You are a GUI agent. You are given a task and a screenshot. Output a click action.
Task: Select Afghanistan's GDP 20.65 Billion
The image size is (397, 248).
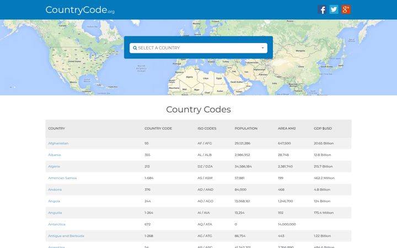coord(324,143)
